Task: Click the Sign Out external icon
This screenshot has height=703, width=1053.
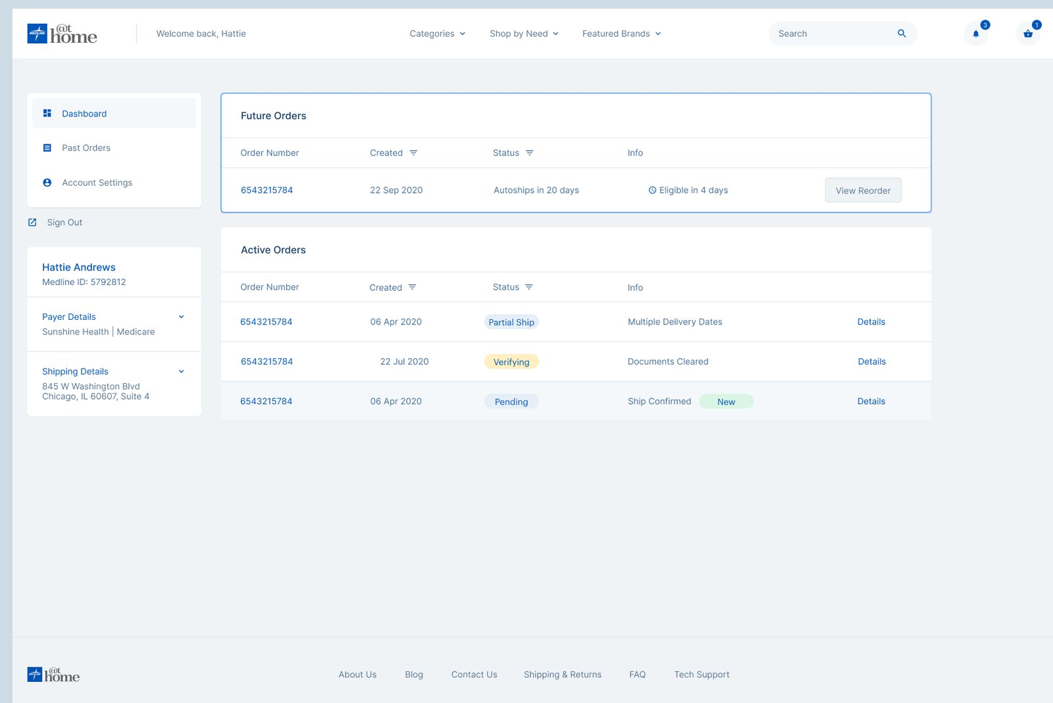Action: (32, 222)
